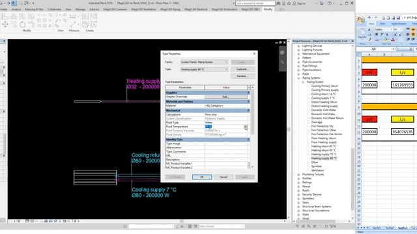This screenshot has width=417, height=234.
Task: Open the Collaborate ribbon tab
Action: click(54, 9)
